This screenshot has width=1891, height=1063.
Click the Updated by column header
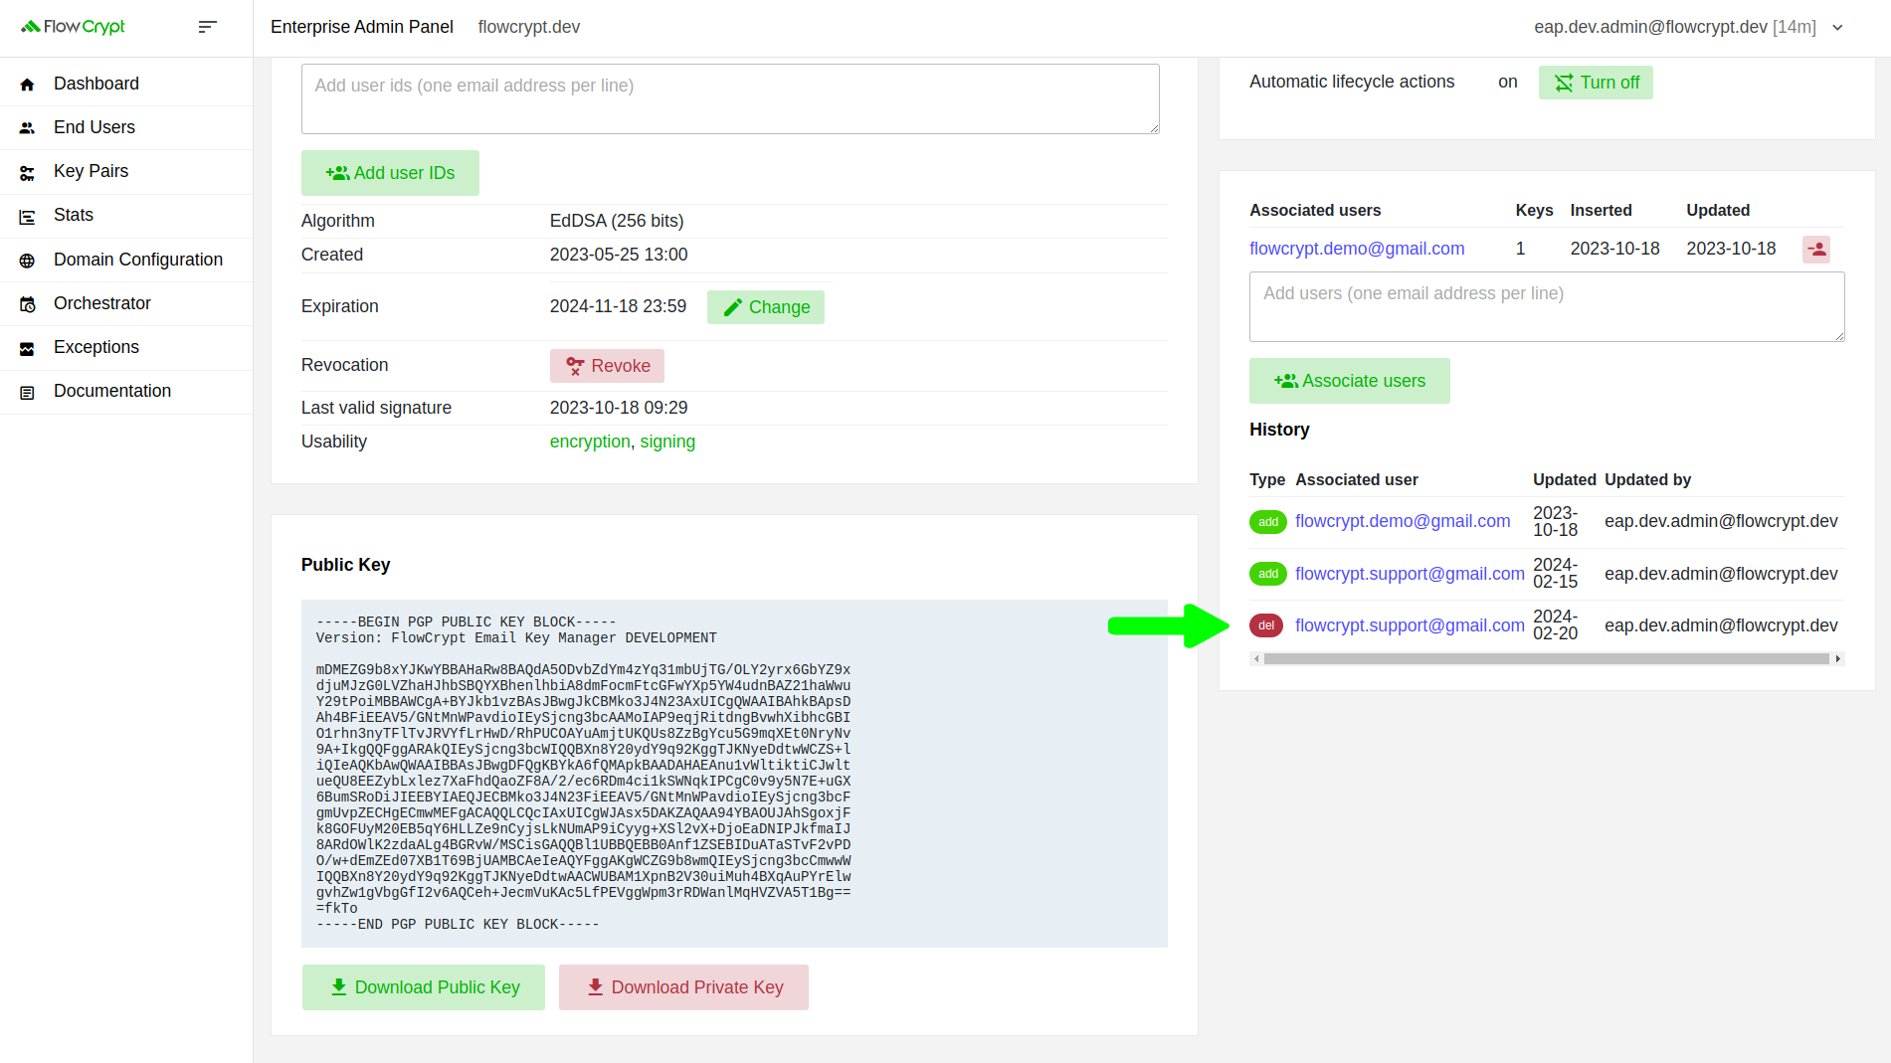tap(1647, 479)
